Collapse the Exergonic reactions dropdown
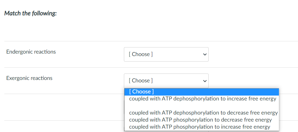The image size is (298, 132). [166, 81]
